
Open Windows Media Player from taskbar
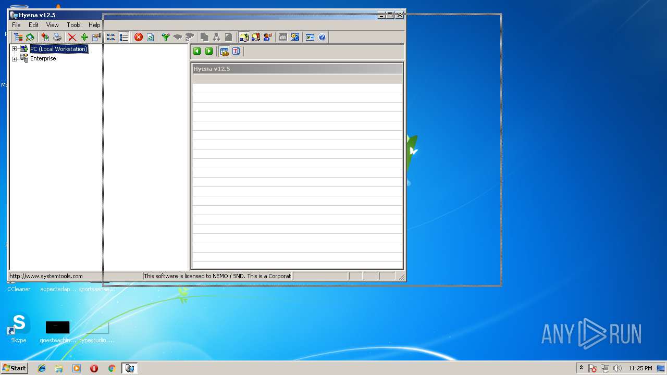pyautogui.click(x=77, y=368)
